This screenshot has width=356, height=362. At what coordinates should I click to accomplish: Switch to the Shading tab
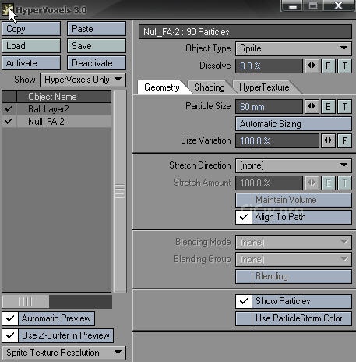coord(210,87)
